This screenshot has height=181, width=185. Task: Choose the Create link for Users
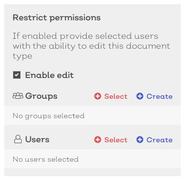pyautogui.click(x=159, y=140)
